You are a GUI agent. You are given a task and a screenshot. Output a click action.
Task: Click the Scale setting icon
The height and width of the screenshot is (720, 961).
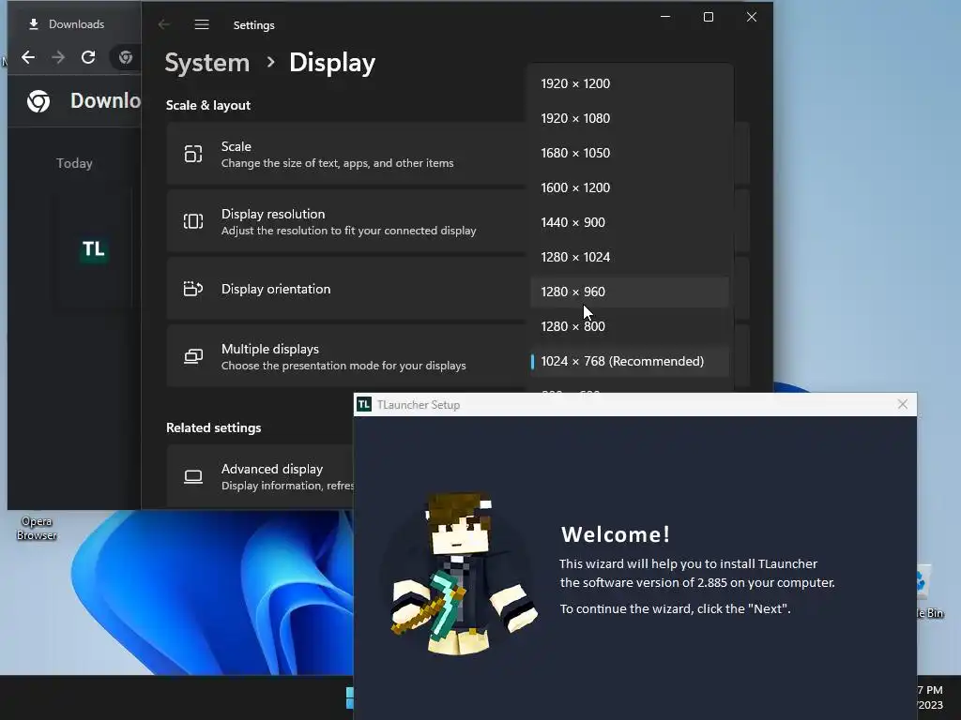[193, 154]
